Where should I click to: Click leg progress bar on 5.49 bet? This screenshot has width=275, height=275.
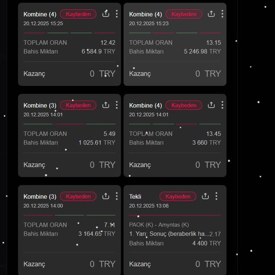(69, 124)
